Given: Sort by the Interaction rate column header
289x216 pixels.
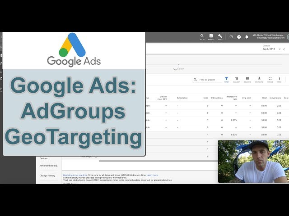Looking at the screenshot, I should pos(232,98).
